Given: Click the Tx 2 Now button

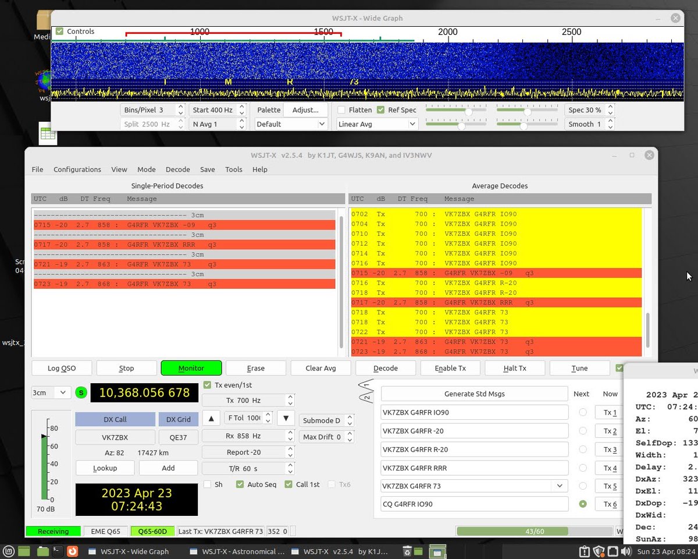Looking at the screenshot, I should point(610,431).
